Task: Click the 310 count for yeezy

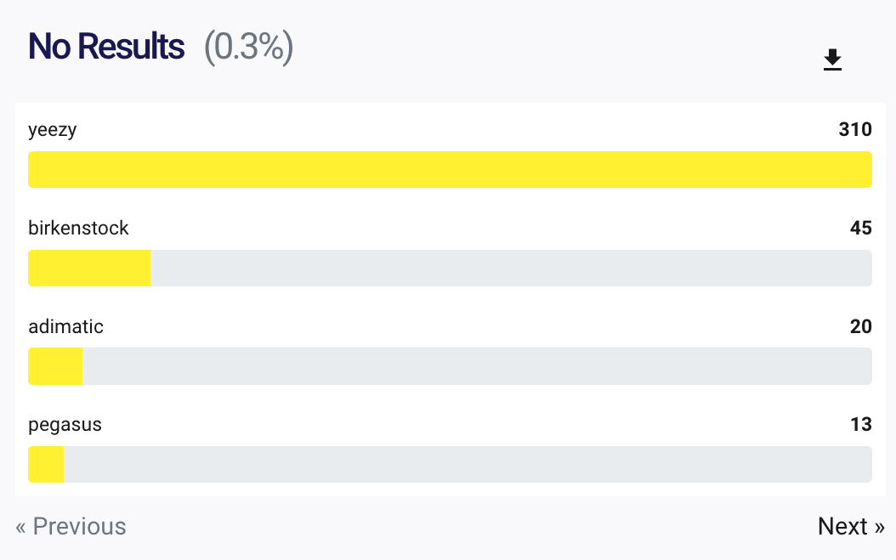Action: (x=855, y=130)
